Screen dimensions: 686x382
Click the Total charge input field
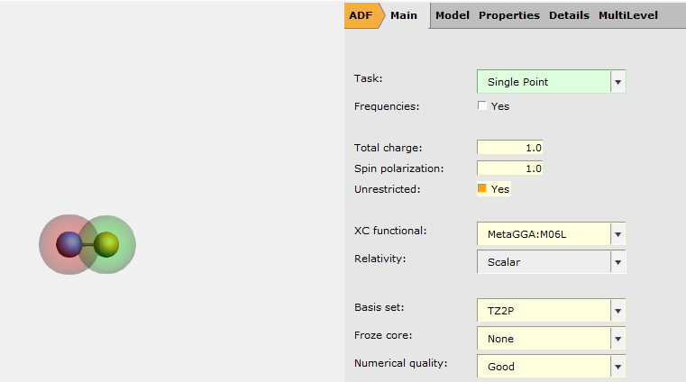509,147
